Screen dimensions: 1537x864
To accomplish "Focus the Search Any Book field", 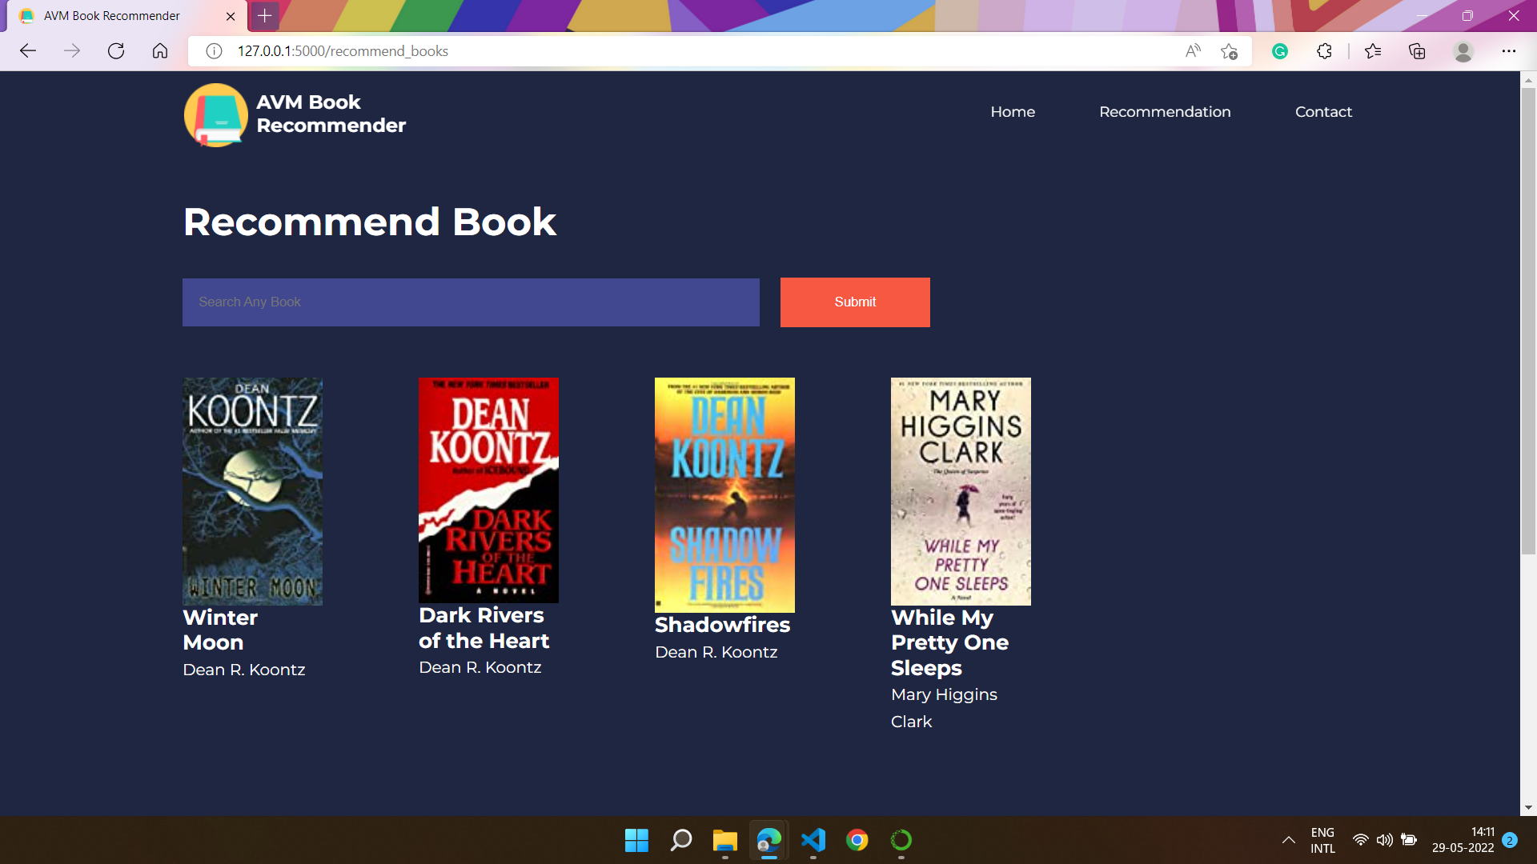I will click(471, 302).
